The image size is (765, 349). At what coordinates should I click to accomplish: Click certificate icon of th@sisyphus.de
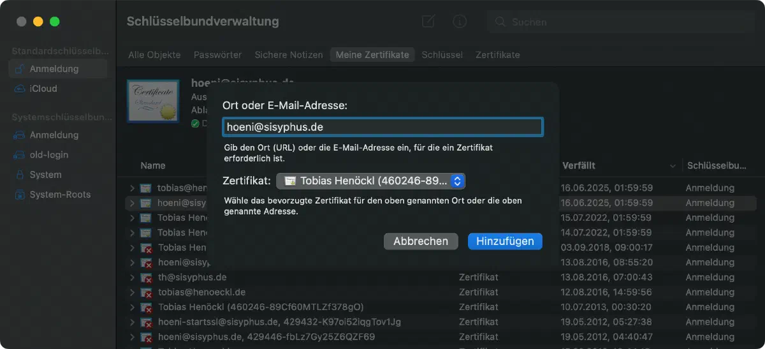[146, 278]
